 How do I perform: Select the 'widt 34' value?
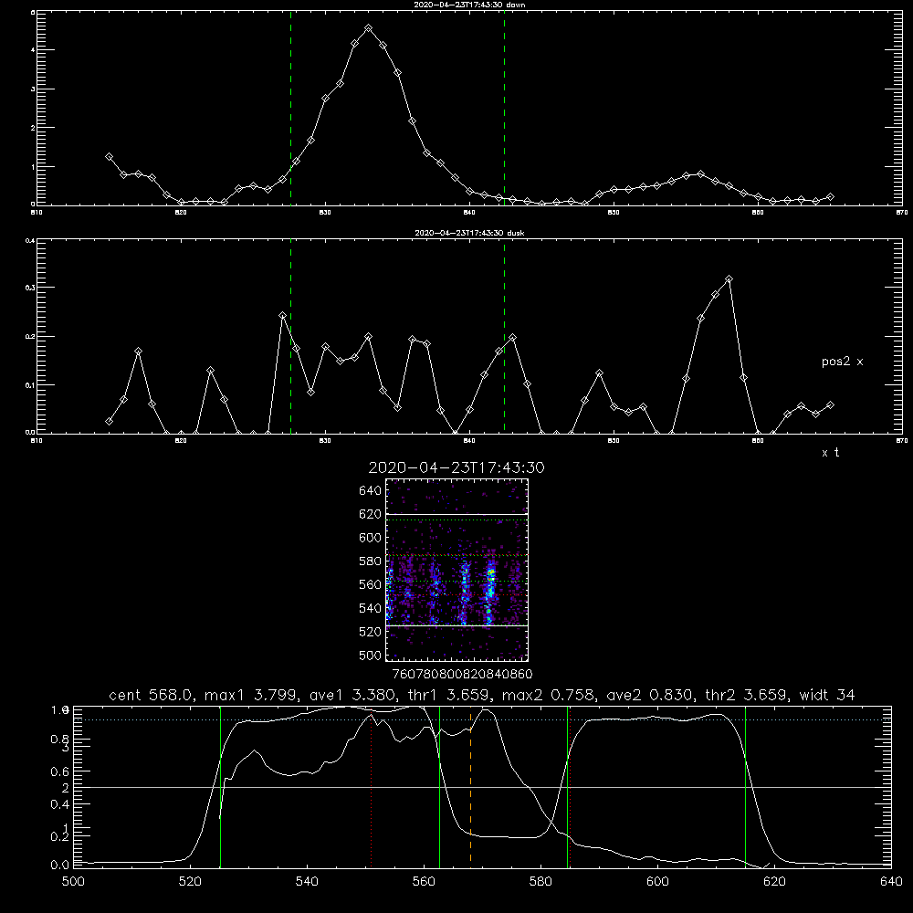827,695
